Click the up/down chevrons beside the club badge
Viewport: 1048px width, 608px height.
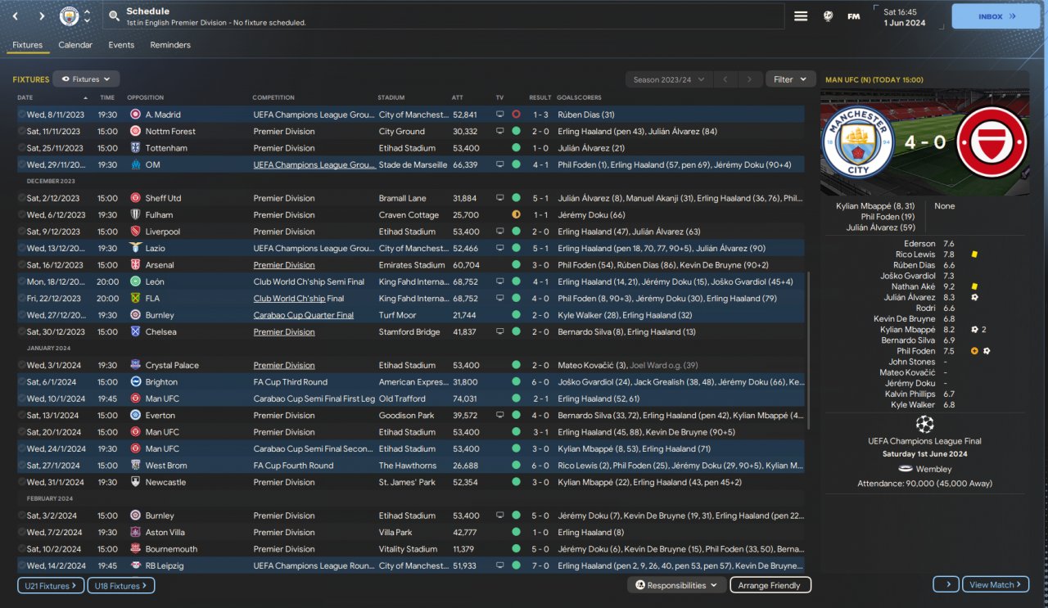[x=88, y=16]
